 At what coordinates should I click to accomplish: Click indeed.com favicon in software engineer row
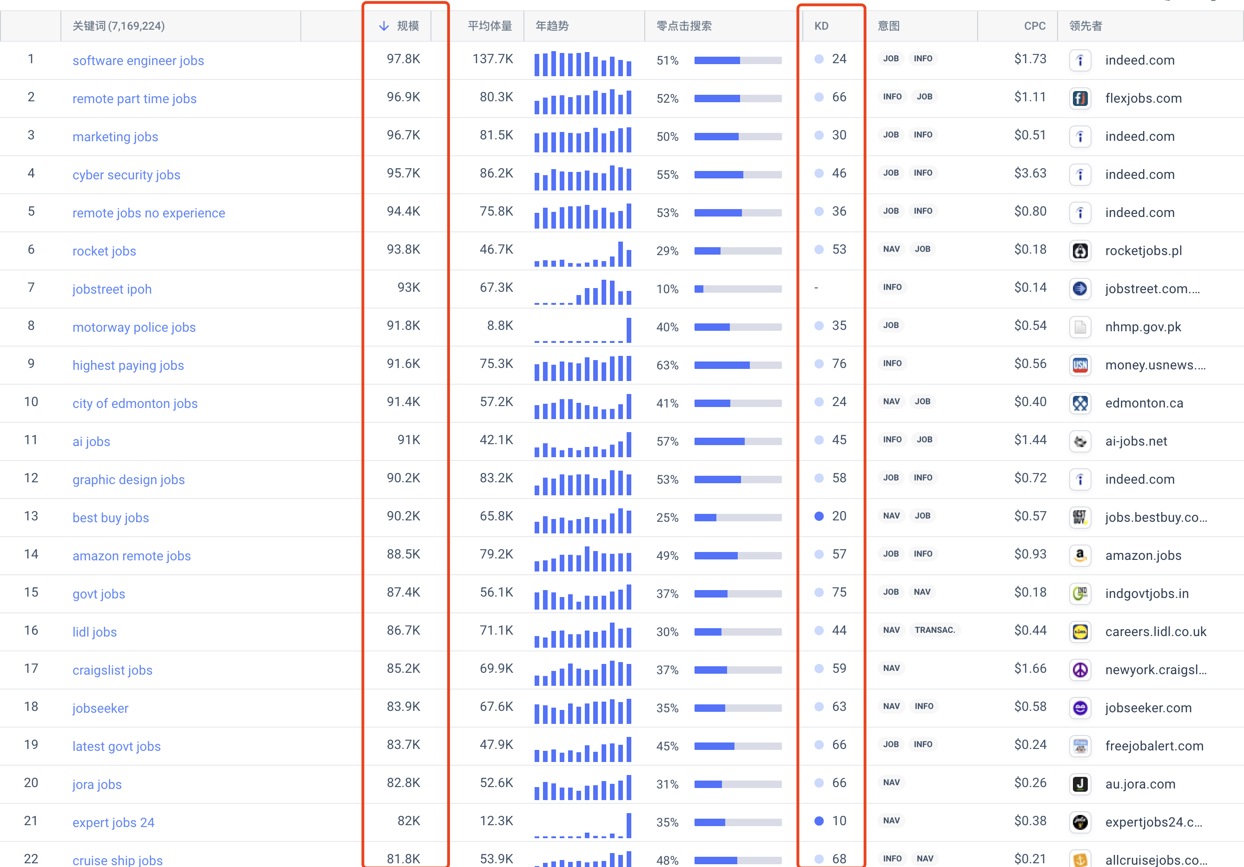pyautogui.click(x=1080, y=60)
